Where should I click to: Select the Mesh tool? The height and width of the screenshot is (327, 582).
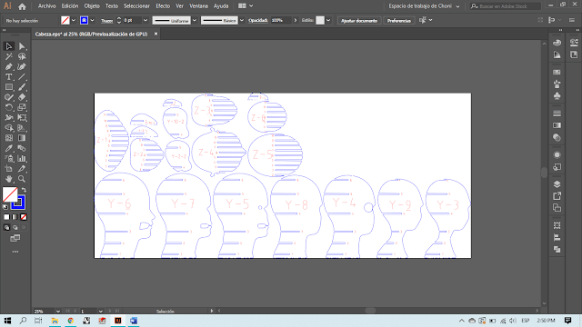pyautogui.click(x=9, y=138)
